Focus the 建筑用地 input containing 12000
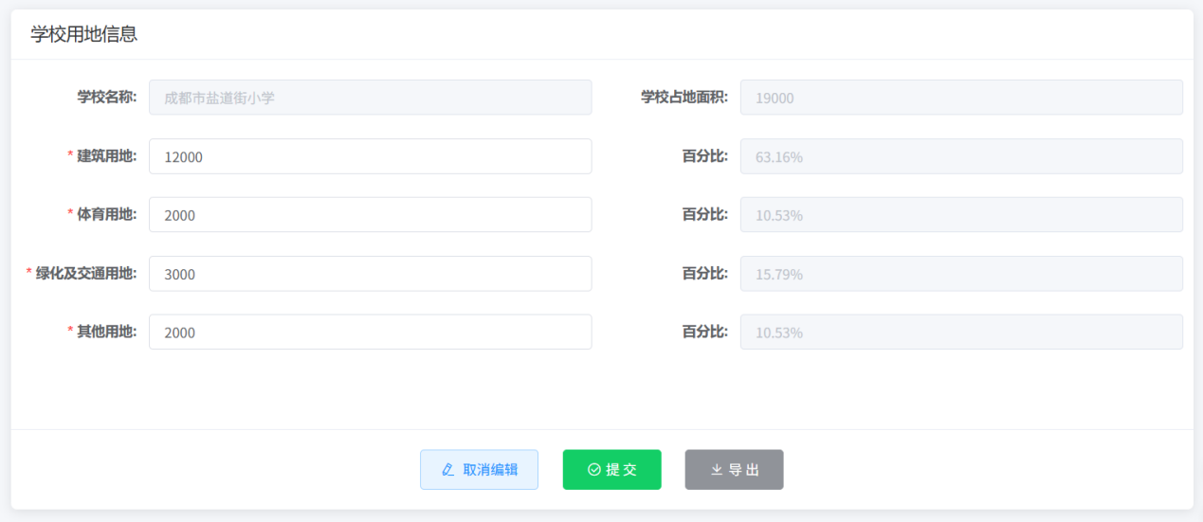The image size is (1203, 522). tap(370, 156)
